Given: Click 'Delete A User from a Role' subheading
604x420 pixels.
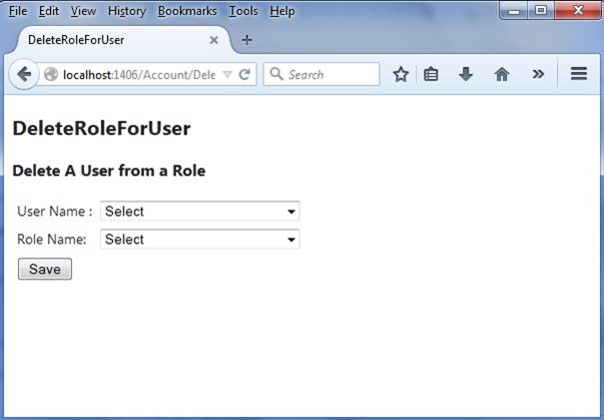Looking at the screenshot, I should point(109,171).
